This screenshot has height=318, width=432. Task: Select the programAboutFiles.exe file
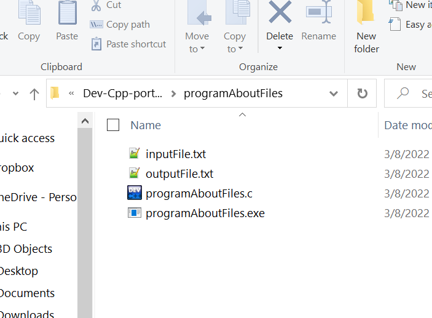coord(205,213)
